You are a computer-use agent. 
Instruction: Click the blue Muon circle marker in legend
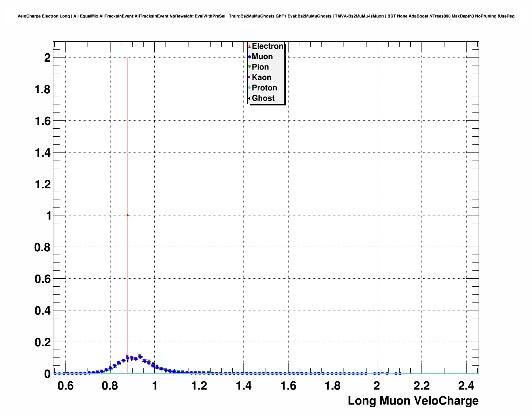point(249,57)
